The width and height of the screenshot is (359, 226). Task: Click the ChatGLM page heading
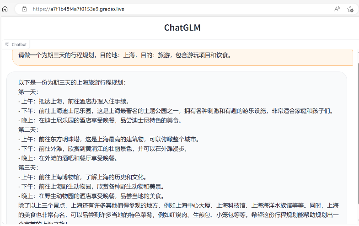(x=182, y=27)
